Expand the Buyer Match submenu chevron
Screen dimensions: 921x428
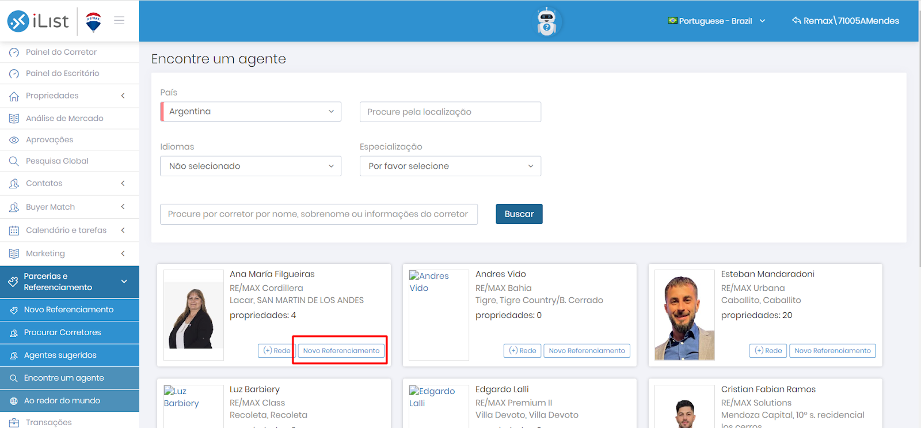tap(123, 207)
